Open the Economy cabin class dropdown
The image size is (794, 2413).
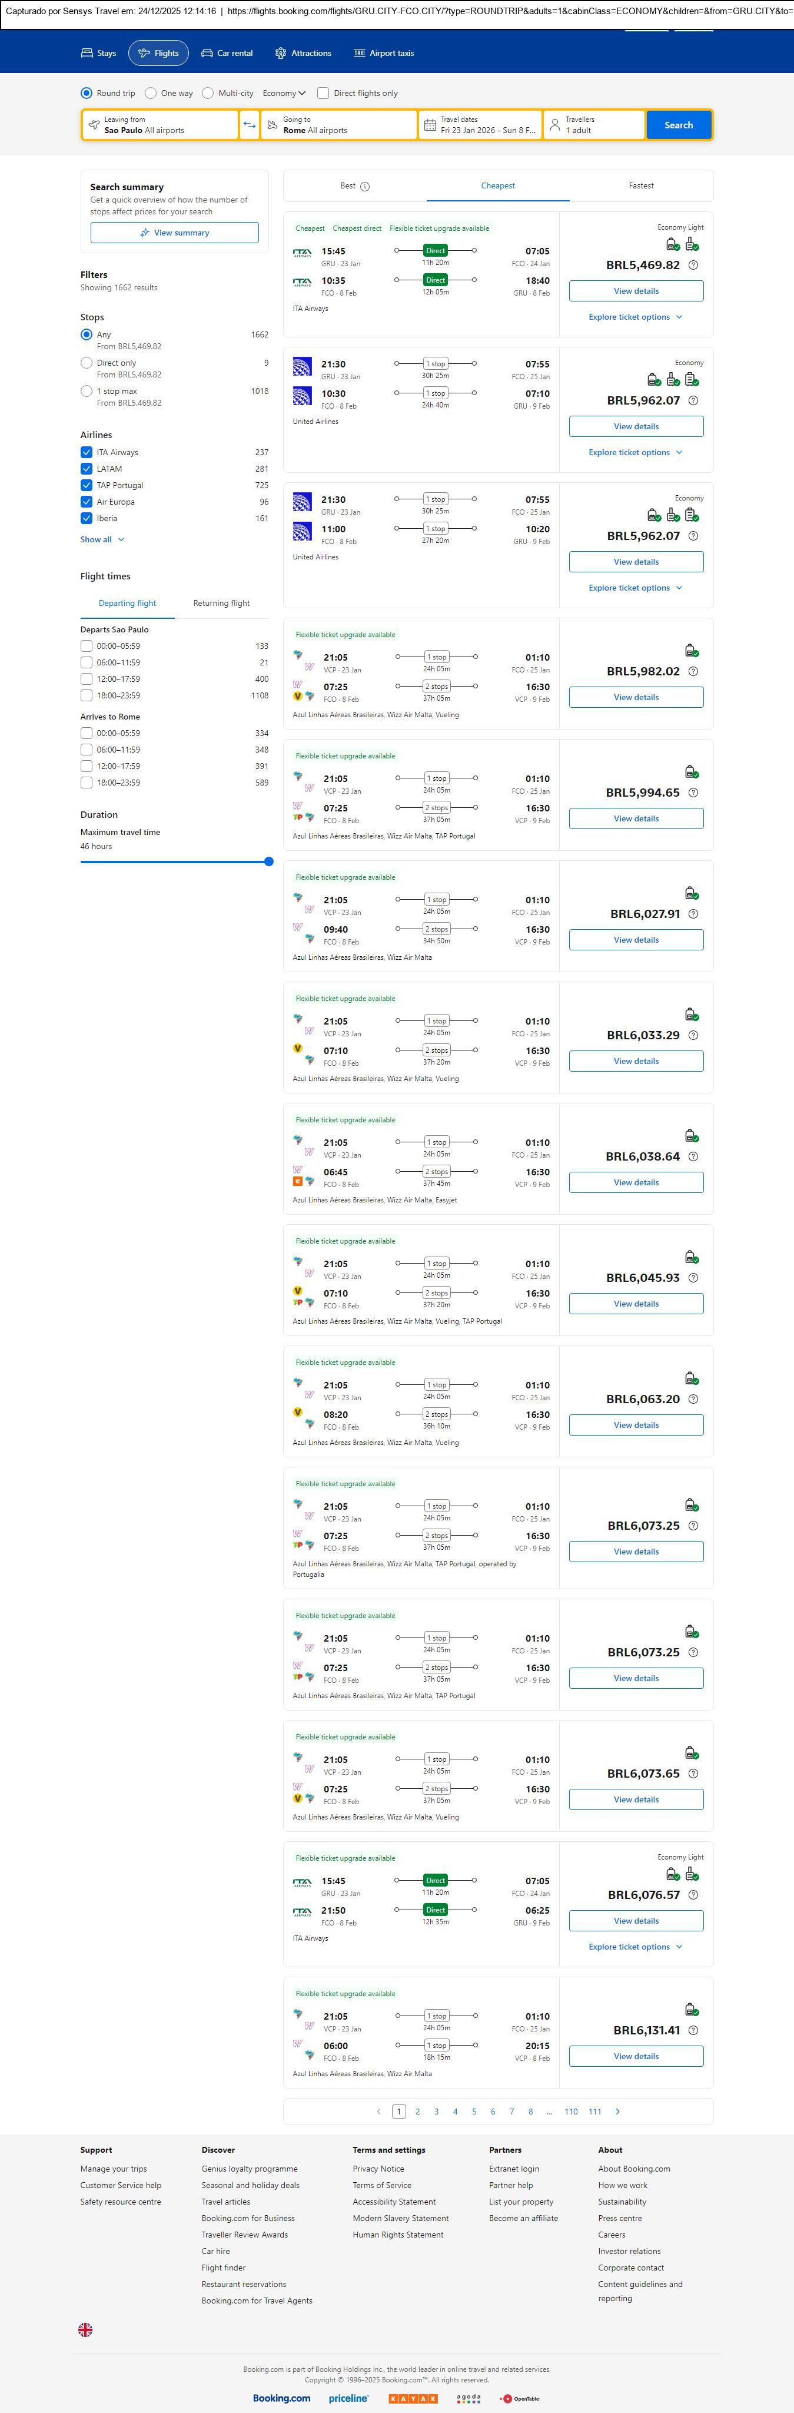point(284,94)
